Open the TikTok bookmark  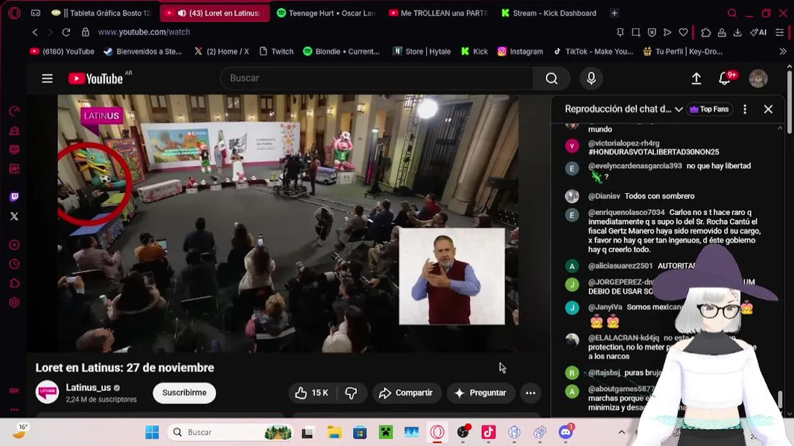point(592,51)
